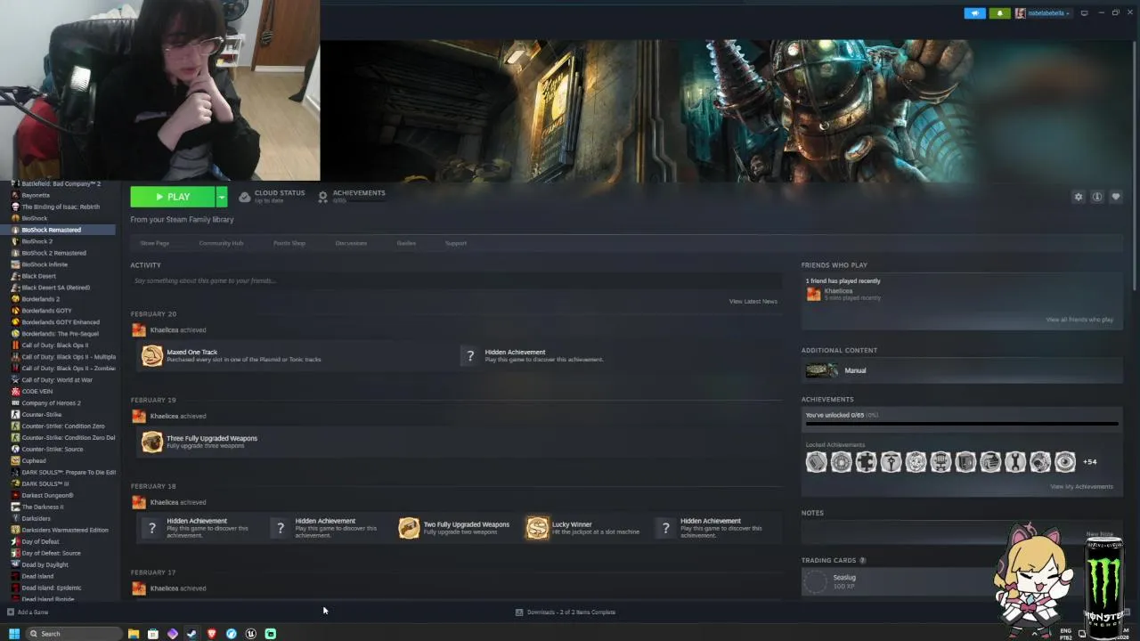Click the Windows taskbar Search box

coord(74,634)
